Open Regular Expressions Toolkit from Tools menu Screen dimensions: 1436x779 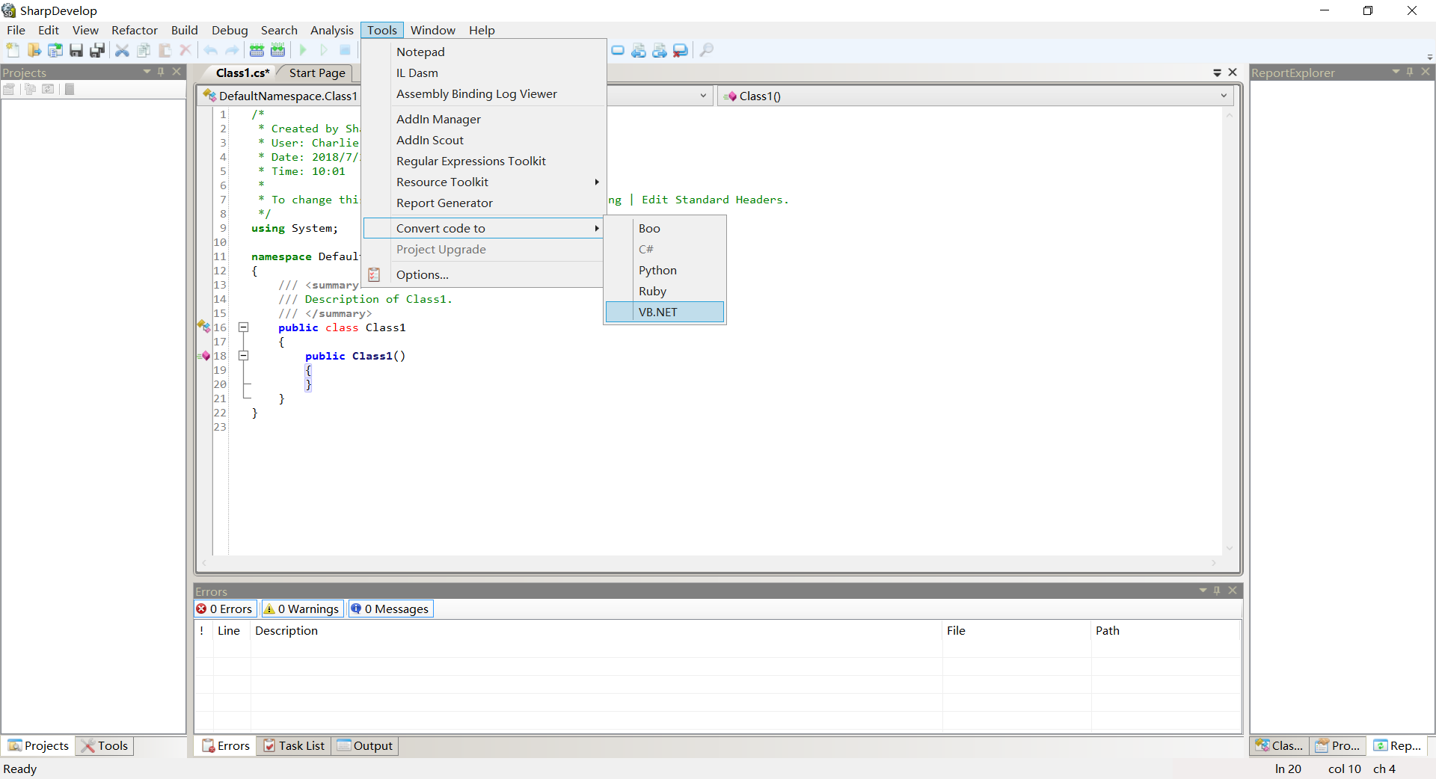point(483,161)
